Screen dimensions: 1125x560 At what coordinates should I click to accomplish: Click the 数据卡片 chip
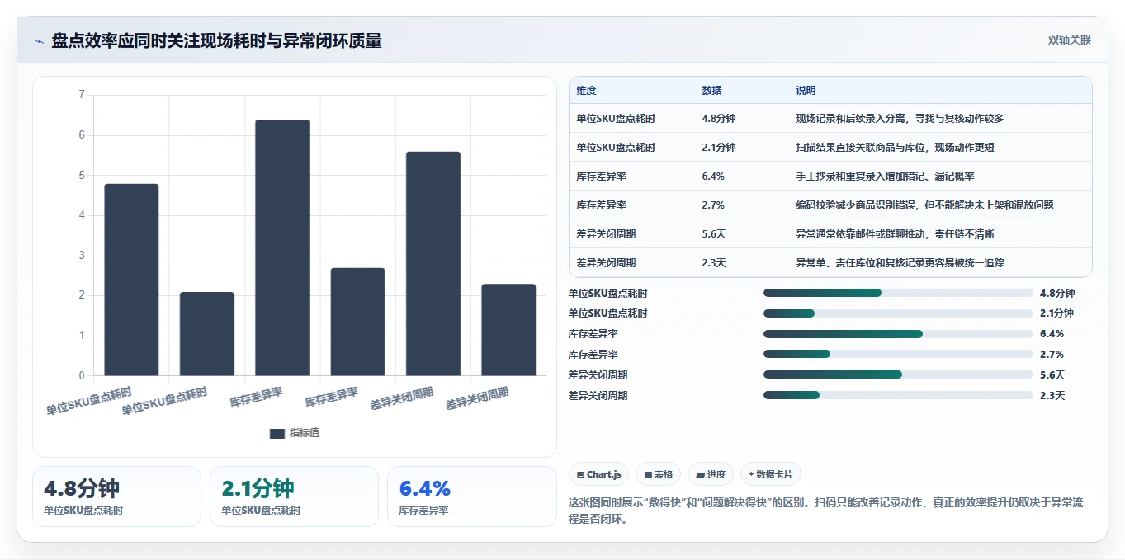coord(771,474)
